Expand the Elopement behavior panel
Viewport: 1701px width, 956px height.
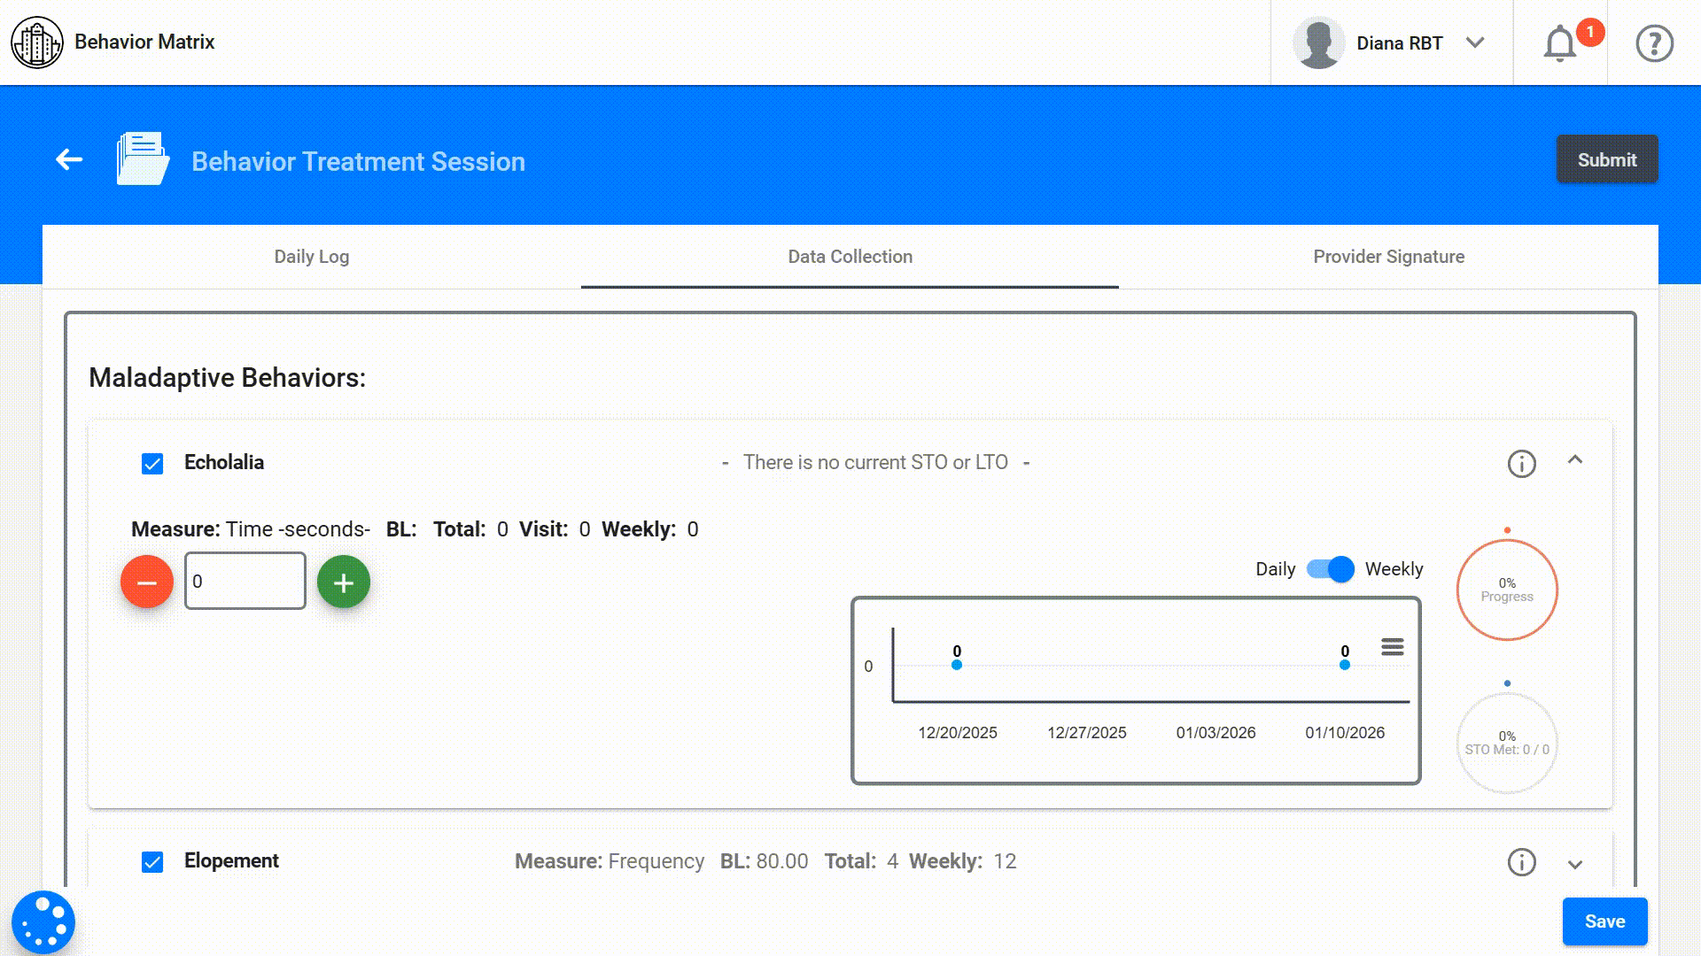1574,864
